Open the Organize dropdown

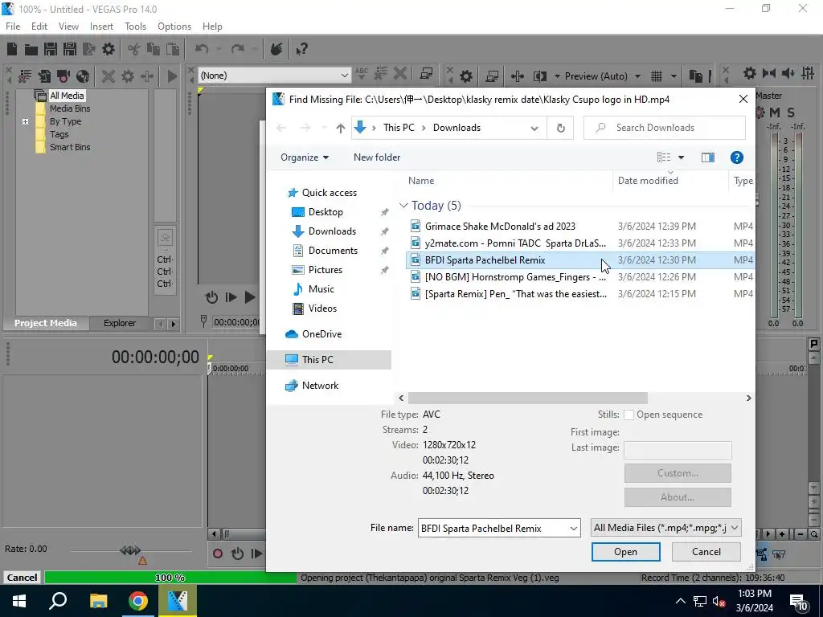pos(305,157)
